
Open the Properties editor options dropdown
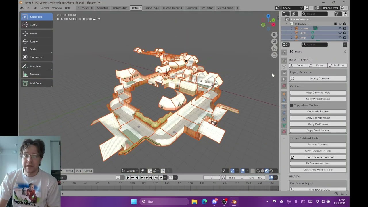(345, 45)
